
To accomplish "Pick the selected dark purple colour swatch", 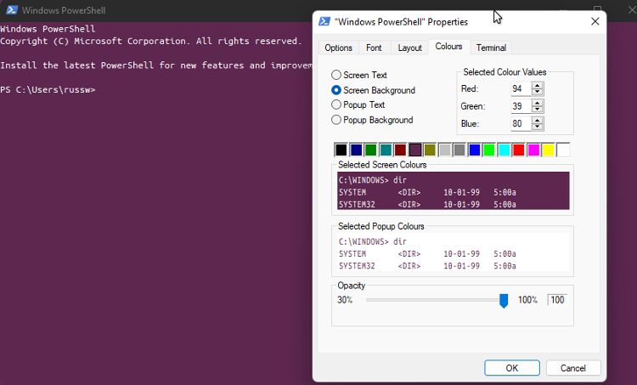I will (415, 150).
